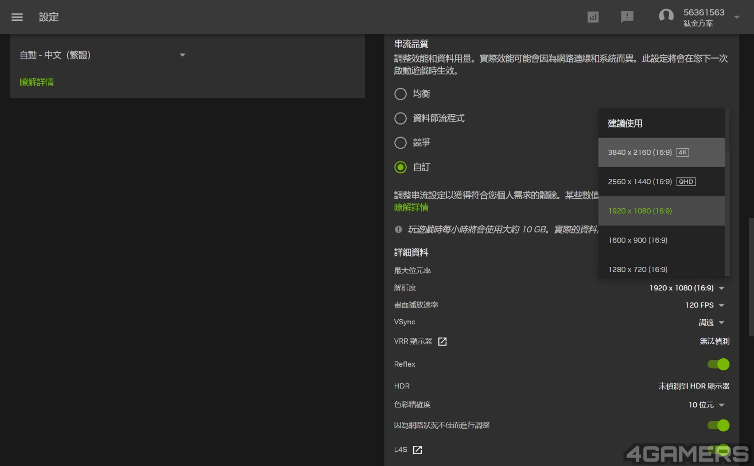Screen dimensions: 754x466
Task: Click the settings page vertical scrollbar
Action: [x=751, y=276]
